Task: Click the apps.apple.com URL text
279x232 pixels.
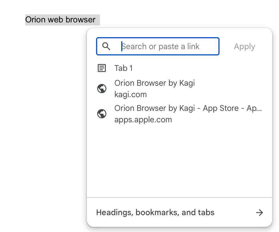Action: [143, 120]
